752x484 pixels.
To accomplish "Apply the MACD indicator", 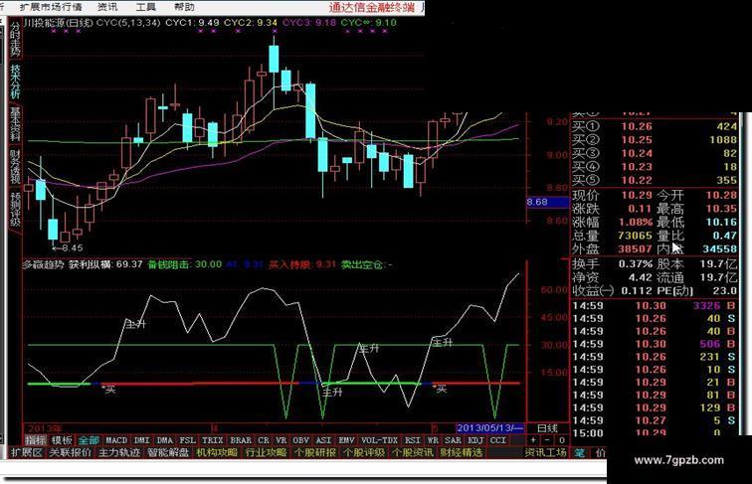I will pos(116,440).
